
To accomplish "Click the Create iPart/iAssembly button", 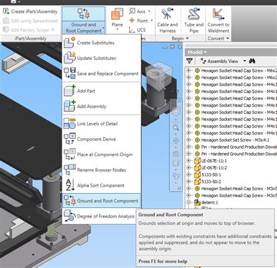I will pyautogui.click(x=30, y=12).
